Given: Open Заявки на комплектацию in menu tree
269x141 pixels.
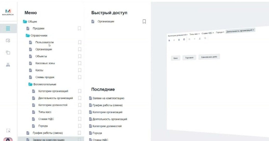Looking at the screenshot, I should (x=49, y=140).
